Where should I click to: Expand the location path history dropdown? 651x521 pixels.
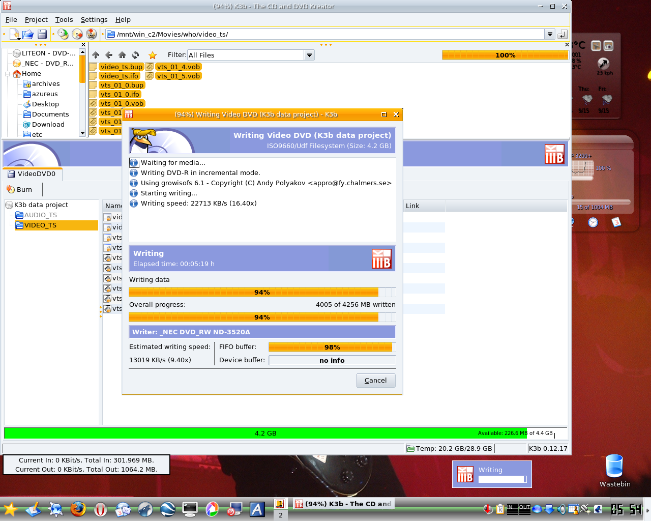pos(550,34)
